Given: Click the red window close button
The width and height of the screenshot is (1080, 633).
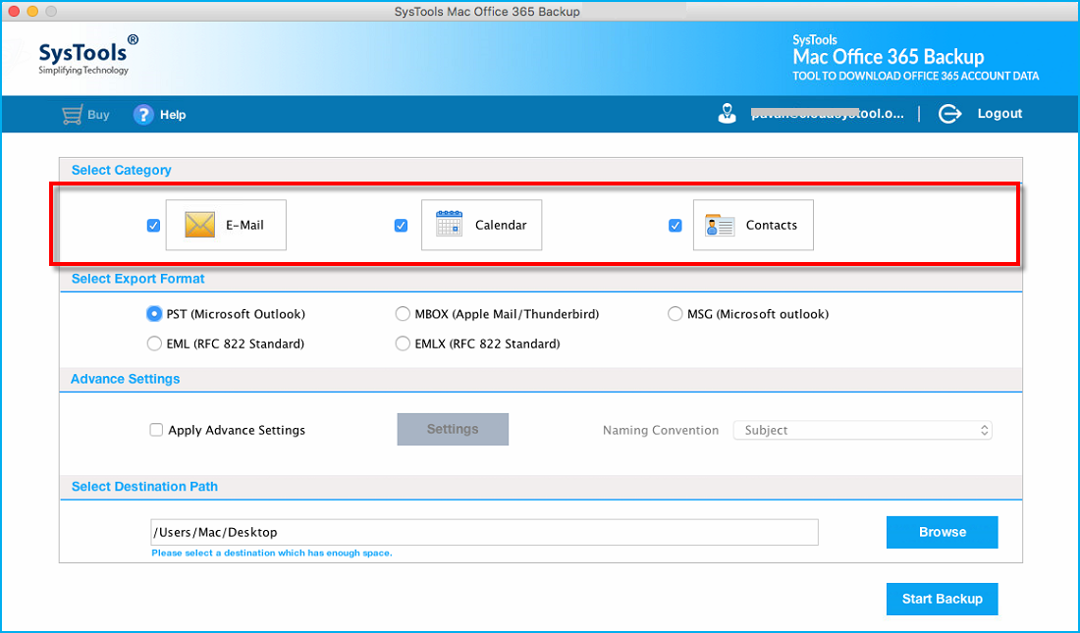Looking at the screenshot, I should [x=14, y=11].
